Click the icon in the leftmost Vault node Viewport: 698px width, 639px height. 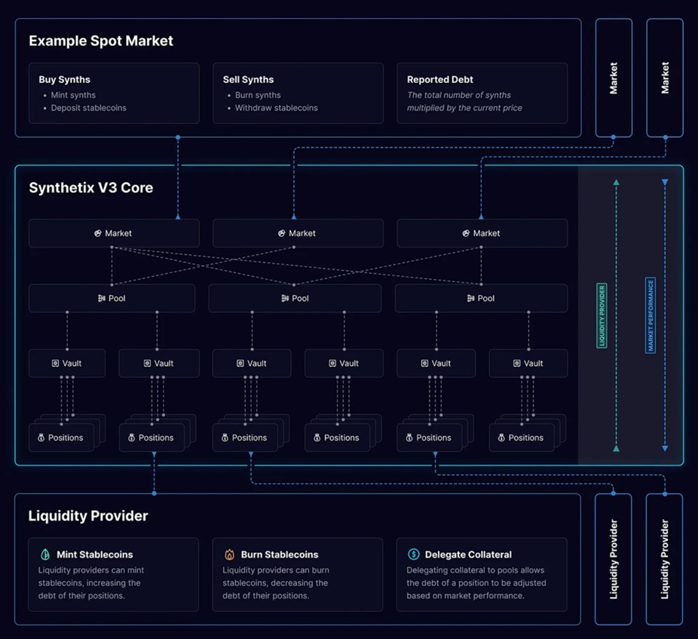55,363
